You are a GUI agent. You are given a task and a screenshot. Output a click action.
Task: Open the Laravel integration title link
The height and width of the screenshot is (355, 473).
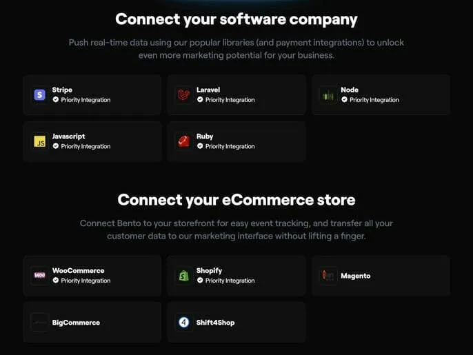coord(208,90)
